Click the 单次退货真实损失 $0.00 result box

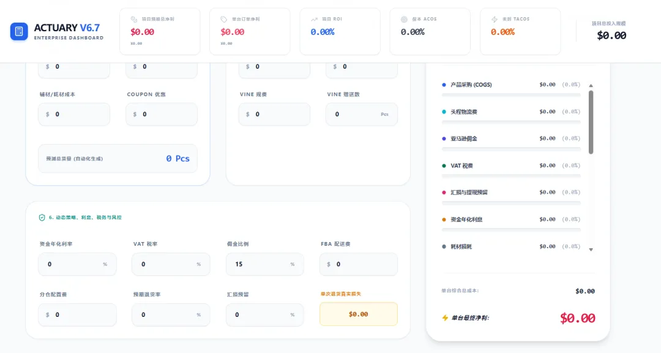coord(358,314)
